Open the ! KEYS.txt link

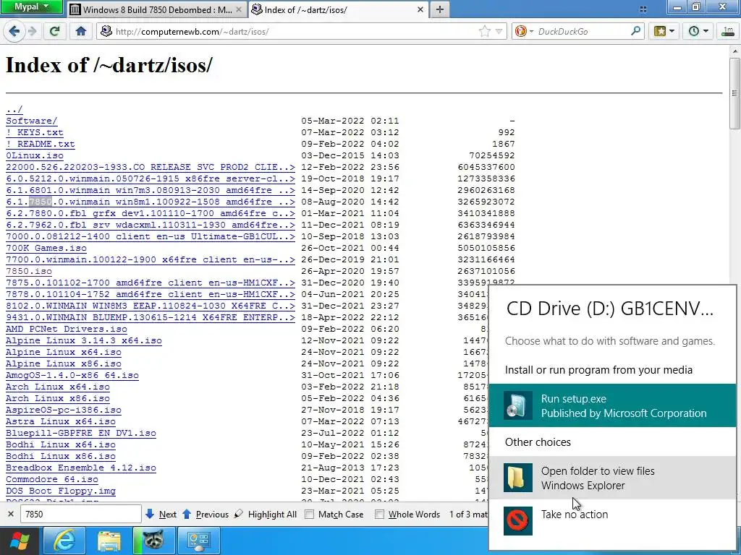coord(35,133)
